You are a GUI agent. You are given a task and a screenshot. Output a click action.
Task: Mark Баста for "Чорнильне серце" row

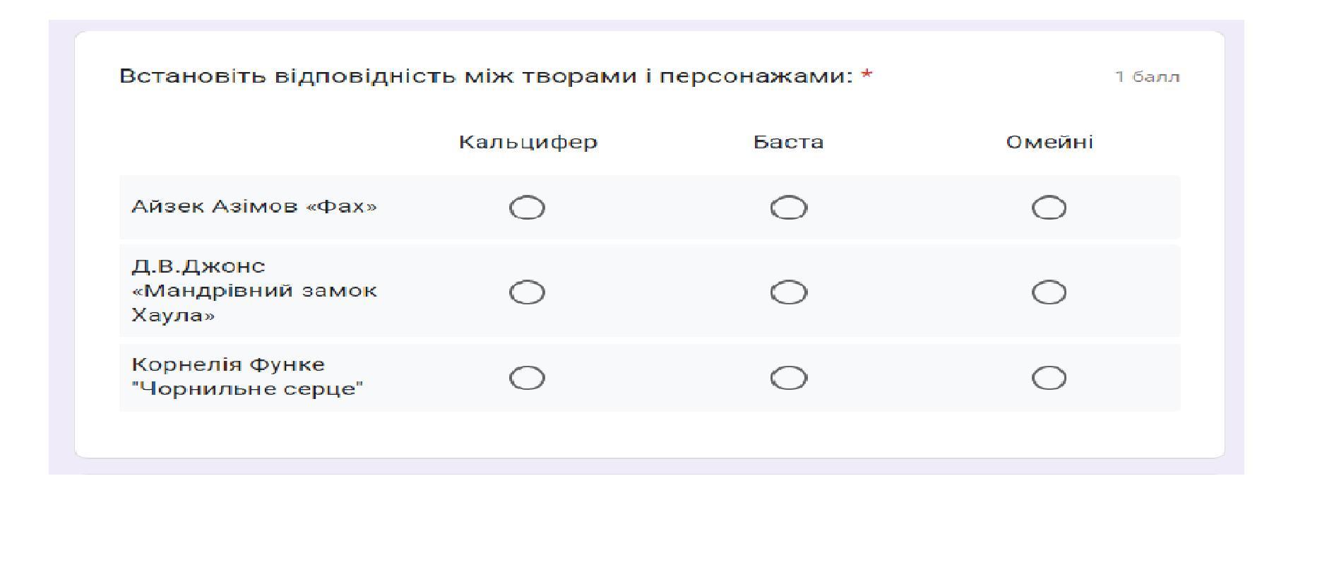pyautogui.click(x=788, y=378)
